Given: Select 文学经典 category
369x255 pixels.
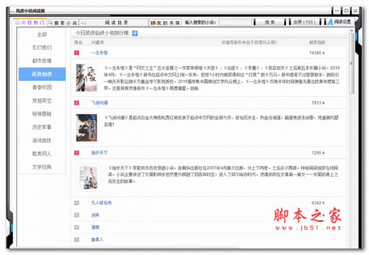Looking at the screenshot, I should [x=42, y=167].
